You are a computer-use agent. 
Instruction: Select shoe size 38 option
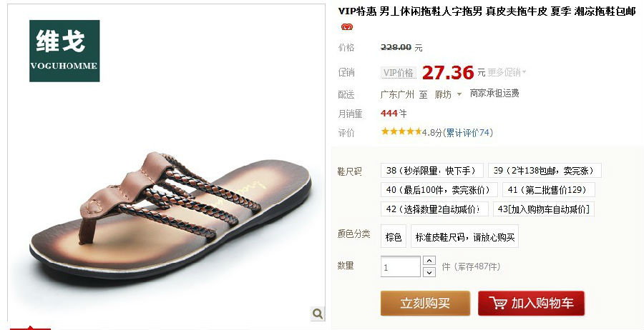point(432,171)
